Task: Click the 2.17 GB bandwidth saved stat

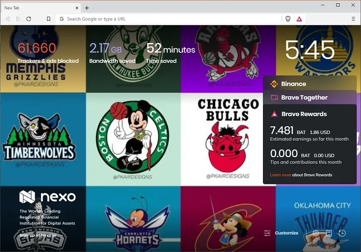Action: 112,53
